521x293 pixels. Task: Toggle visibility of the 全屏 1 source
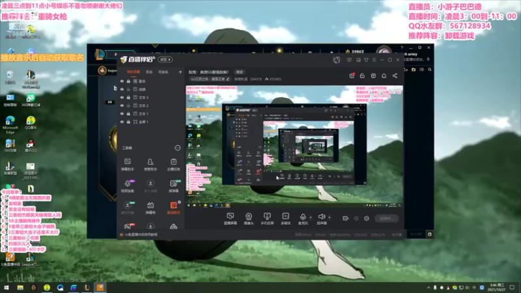[x=122, y=122]
